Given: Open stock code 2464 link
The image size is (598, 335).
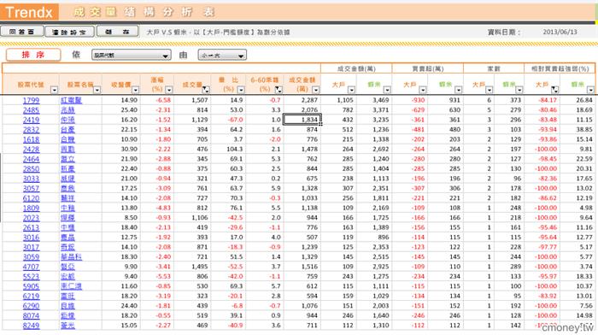Looking at the screenshot, I should pos(31,159).
